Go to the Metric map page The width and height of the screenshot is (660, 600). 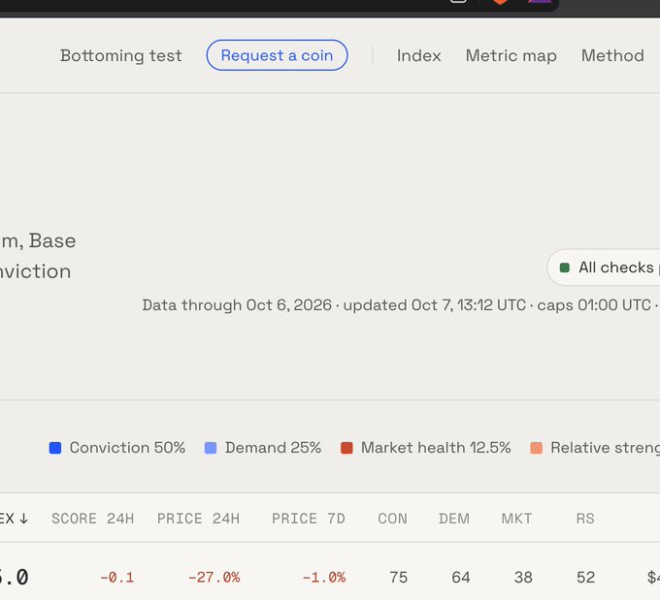[511, 55]
